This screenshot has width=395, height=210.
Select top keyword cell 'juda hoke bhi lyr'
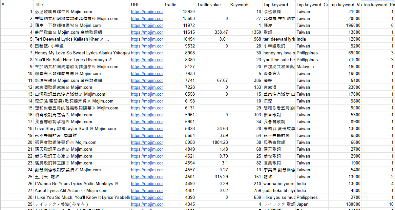[279, 190]
